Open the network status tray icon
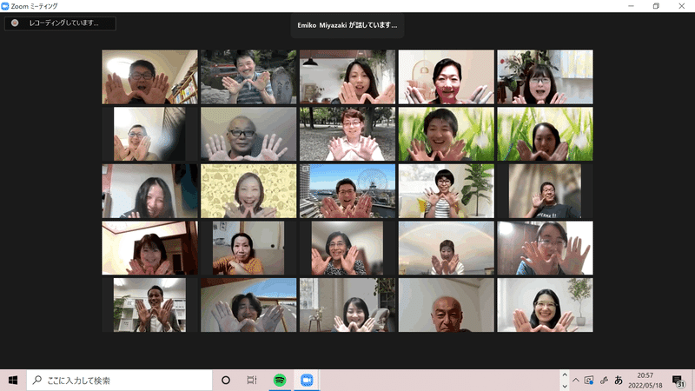The image size is (695, 391). pyautogui.click(x=589, y=380)
